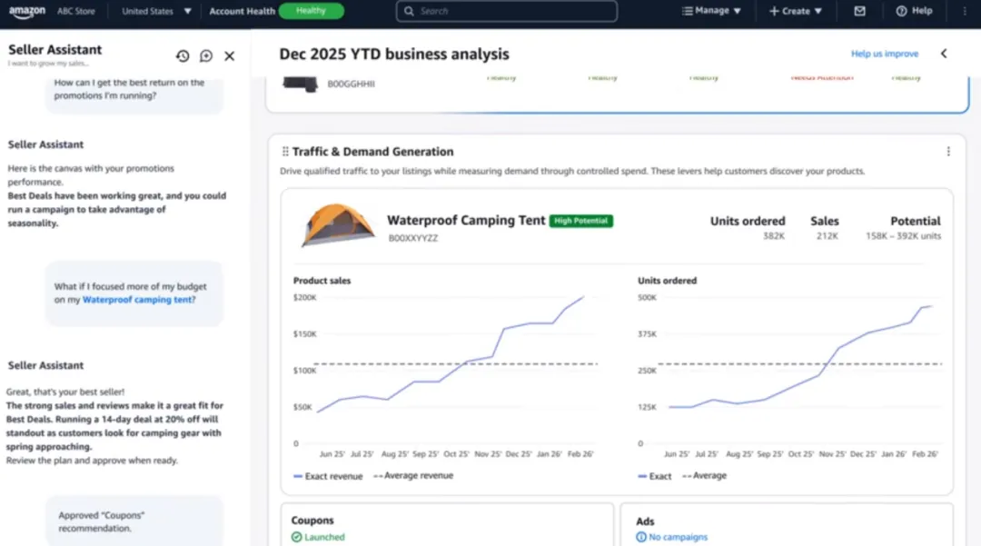Click the Healthy account status badge
Screen dimensions: 981x546
pos(311,11)
